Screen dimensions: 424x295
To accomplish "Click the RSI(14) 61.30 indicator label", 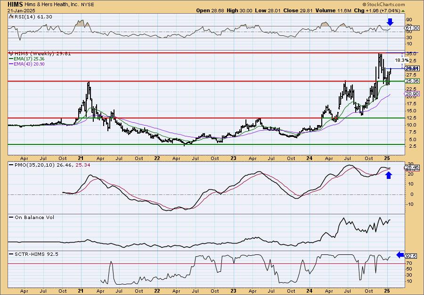I will [33, 17].
